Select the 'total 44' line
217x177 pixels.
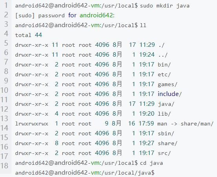29,35
